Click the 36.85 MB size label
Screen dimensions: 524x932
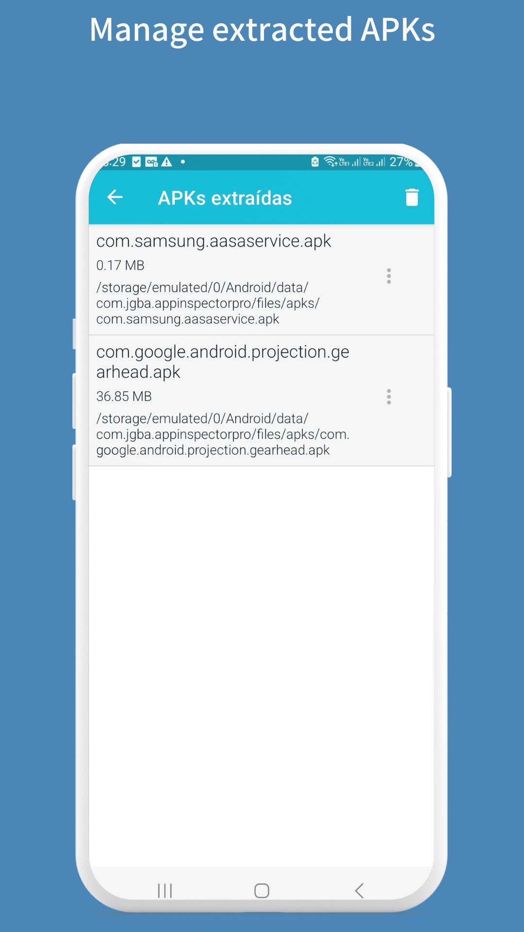[124, 397]
